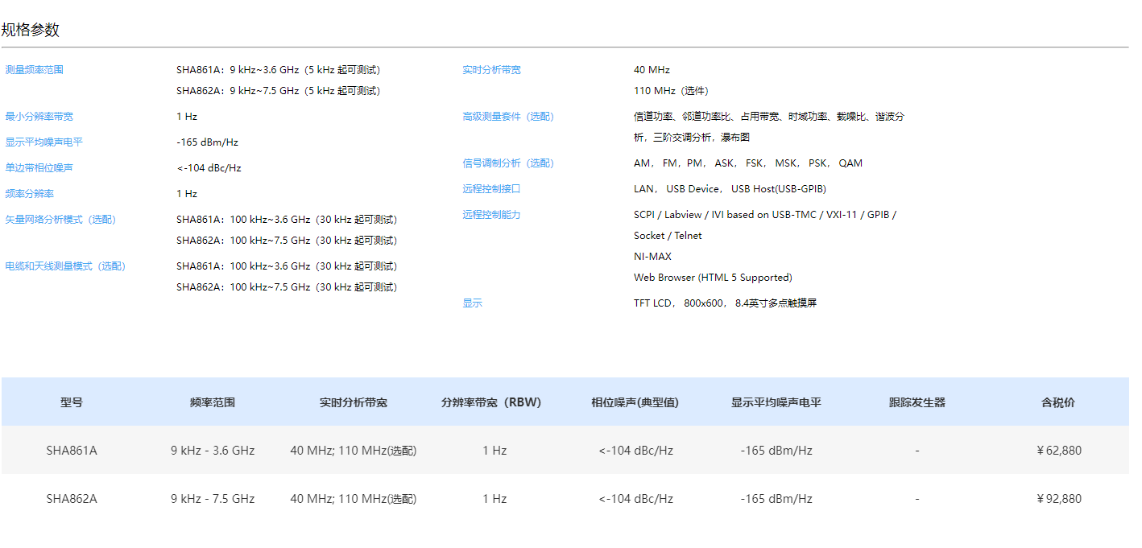The height and width of the screenshot is (548, 1142).
Task: Click 40 MHz; 110 MHz(选配) in SHA861A row
Action: [354, 451]
